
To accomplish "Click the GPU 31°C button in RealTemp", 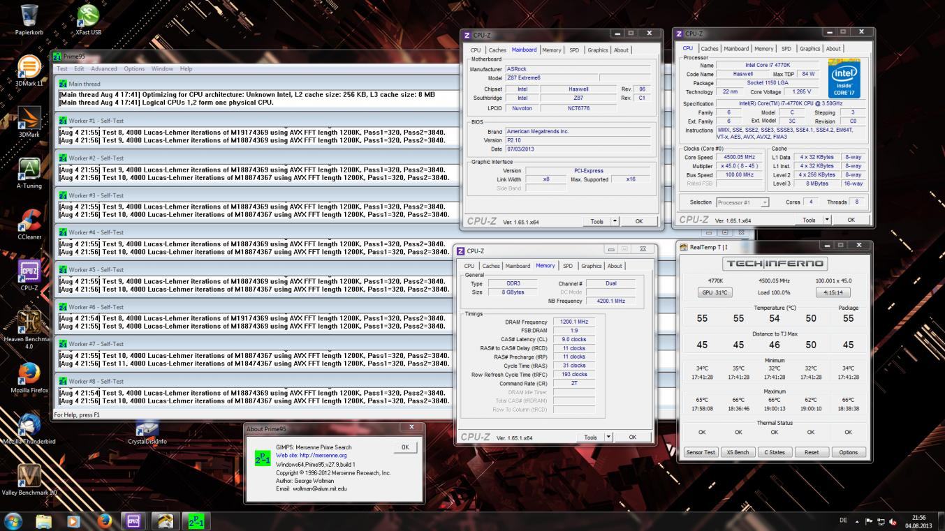I will tap(716, 292).
